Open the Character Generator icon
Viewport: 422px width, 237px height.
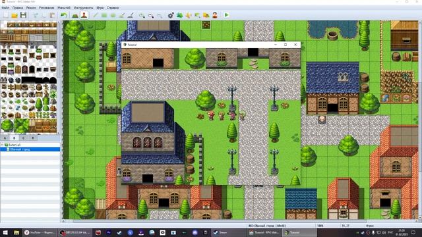215,15
